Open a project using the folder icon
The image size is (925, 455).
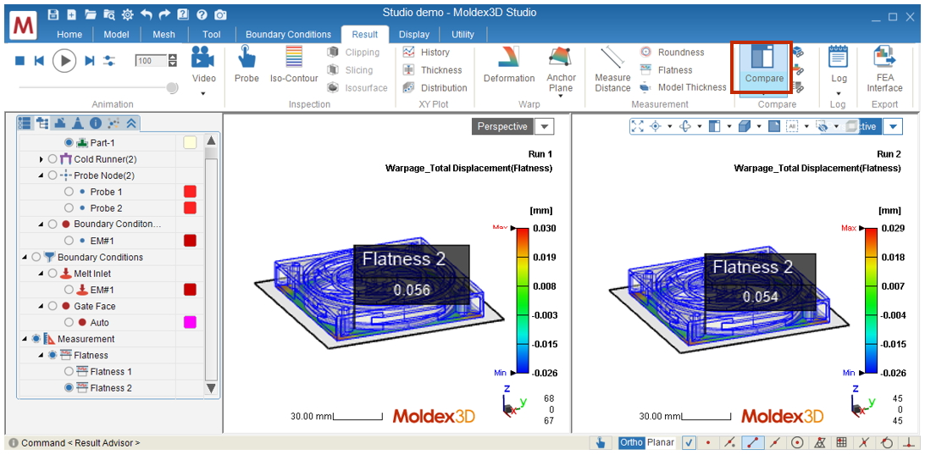[x=91, y=14]
